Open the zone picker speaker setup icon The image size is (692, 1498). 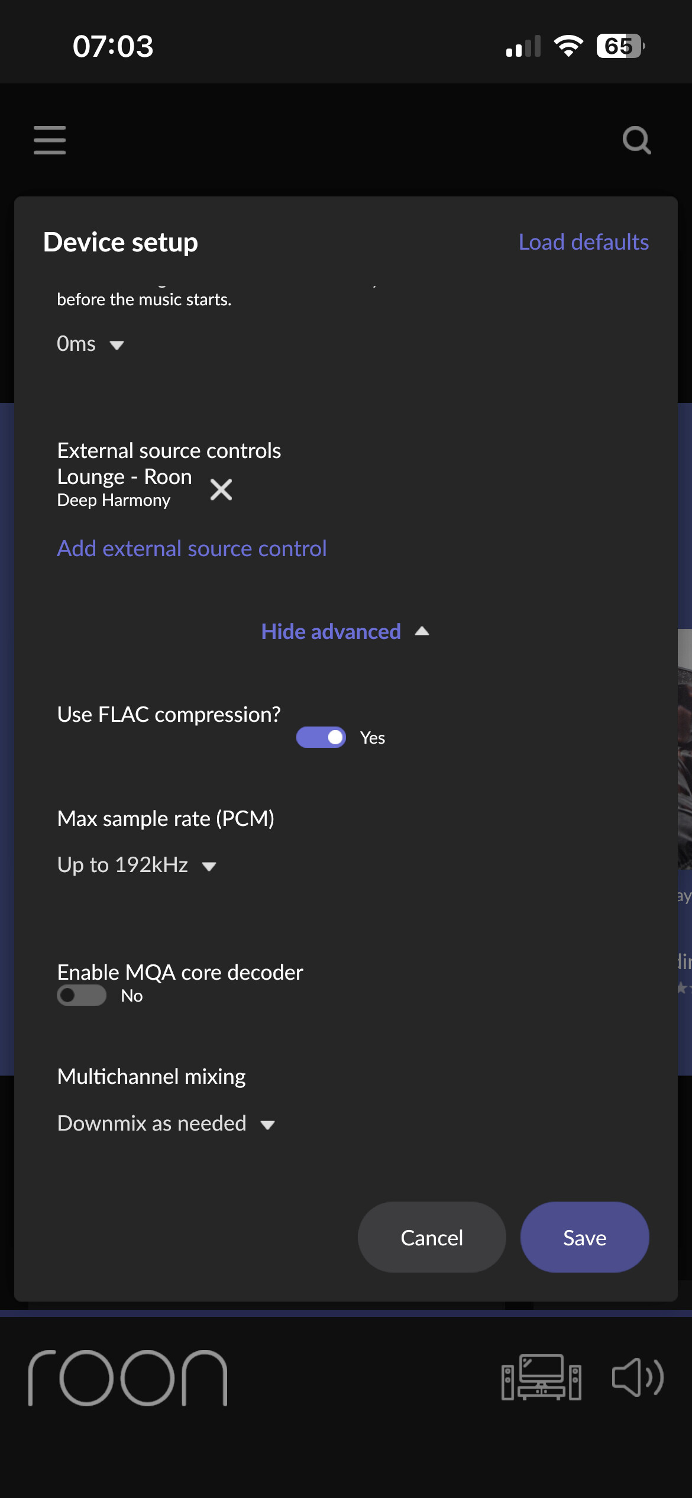coord(541,1377)
